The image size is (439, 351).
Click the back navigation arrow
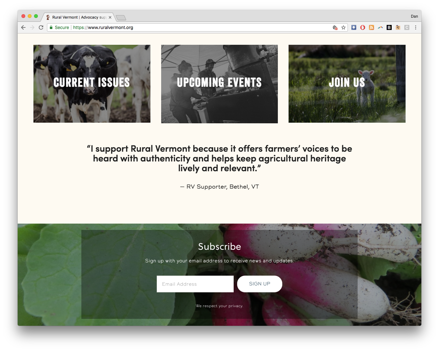tap(23, 27)
